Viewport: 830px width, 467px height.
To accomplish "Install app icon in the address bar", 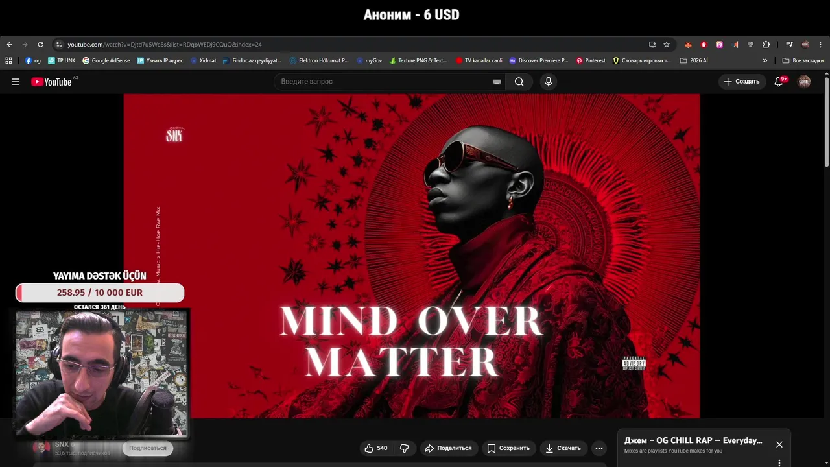I will (652, 45).
